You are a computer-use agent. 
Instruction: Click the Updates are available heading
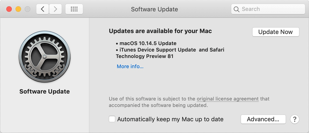[160, 31]
